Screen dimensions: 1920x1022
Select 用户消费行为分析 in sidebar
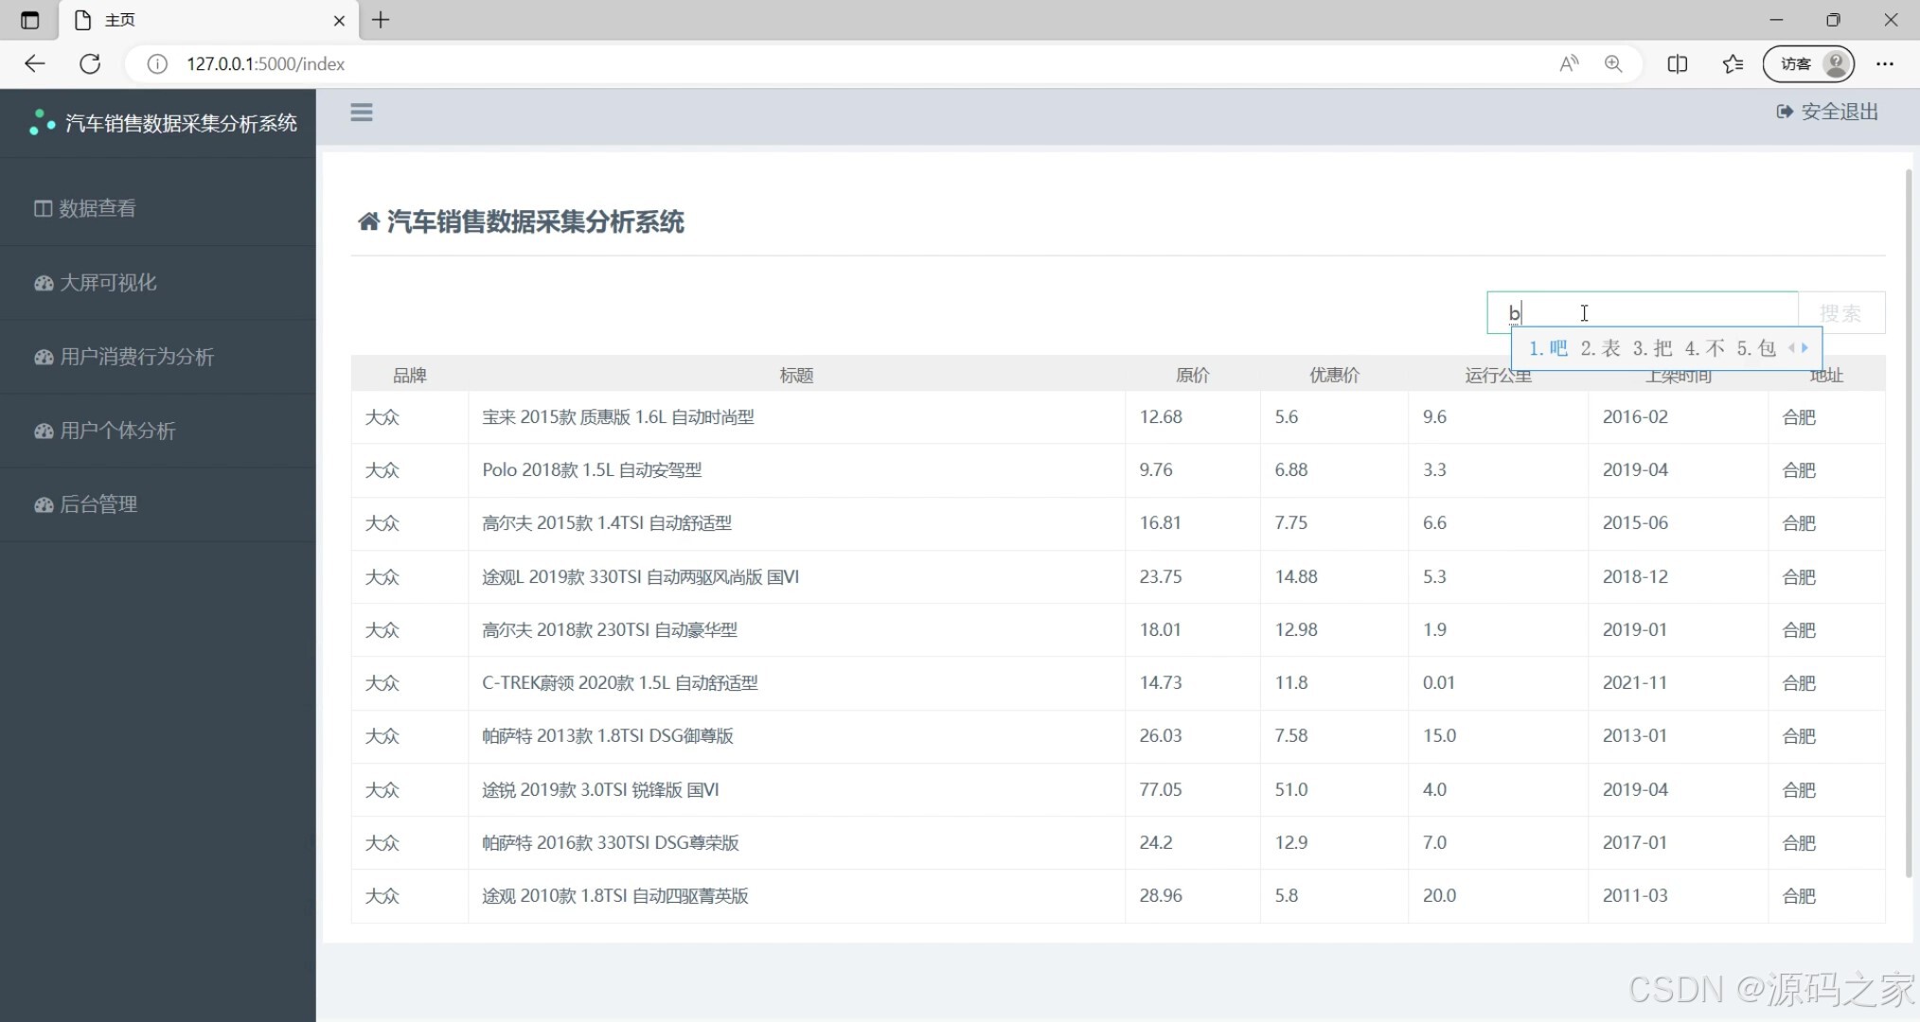tap(135, 357)
